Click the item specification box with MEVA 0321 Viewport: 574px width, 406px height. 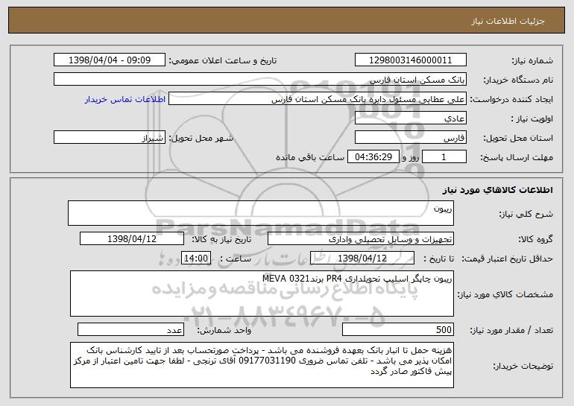click(x=262, y=294)
